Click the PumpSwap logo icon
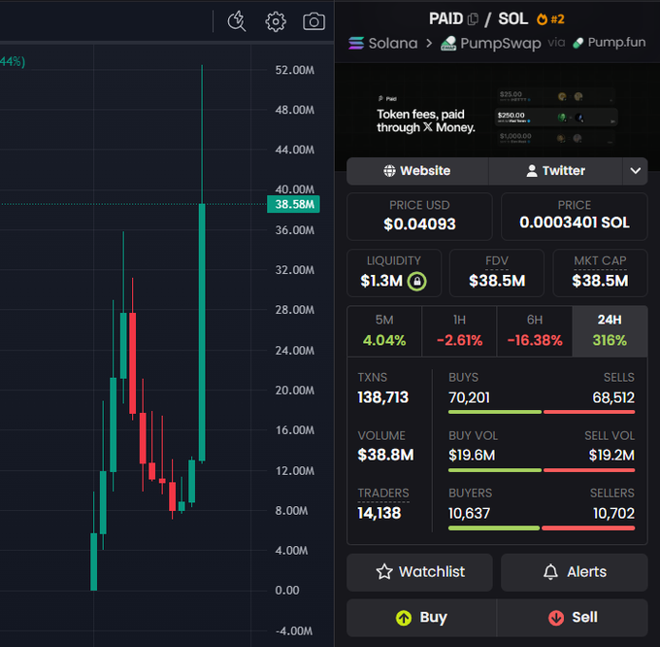Image resolution: width=660 pixels, height=647 pixels. [x=448, y=44]
